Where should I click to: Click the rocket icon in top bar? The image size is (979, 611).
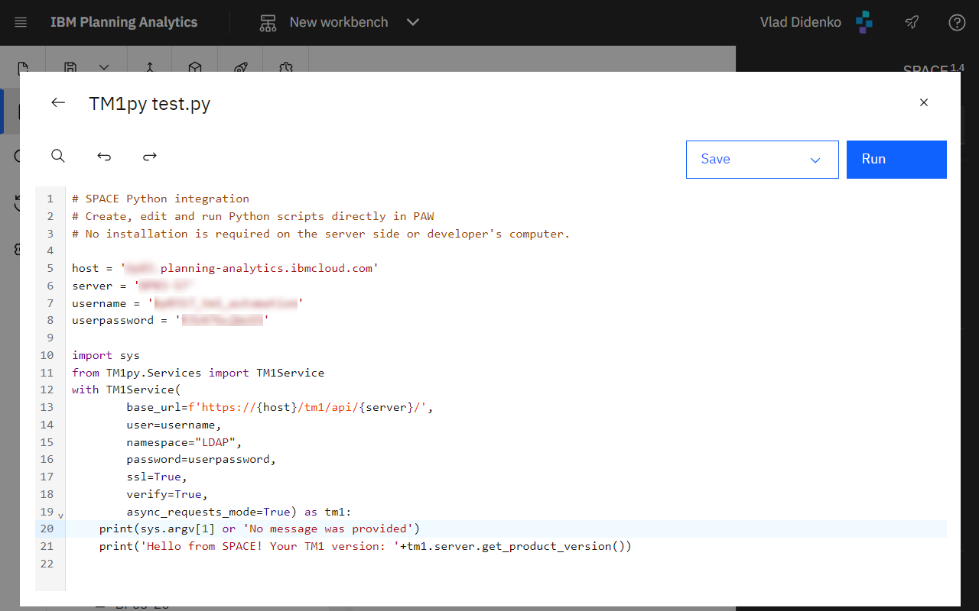pyautogui.click(x=912, y=22)
